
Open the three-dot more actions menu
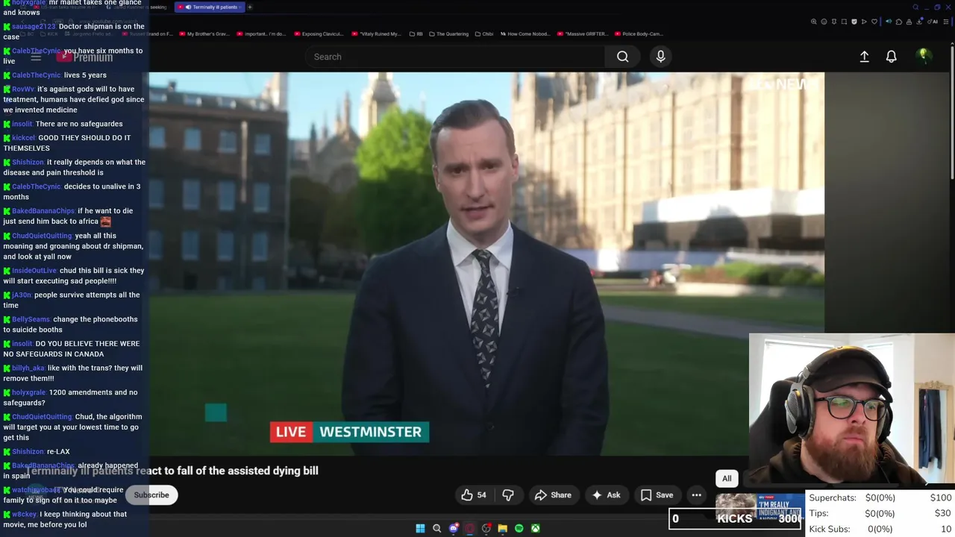pos(696,494)
